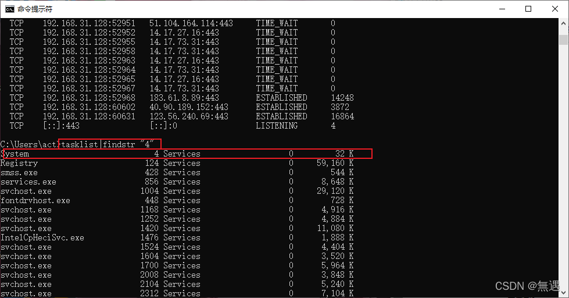Click memory value 11,080 K
This screenshot has width=569, height=298.
[335, 229]
